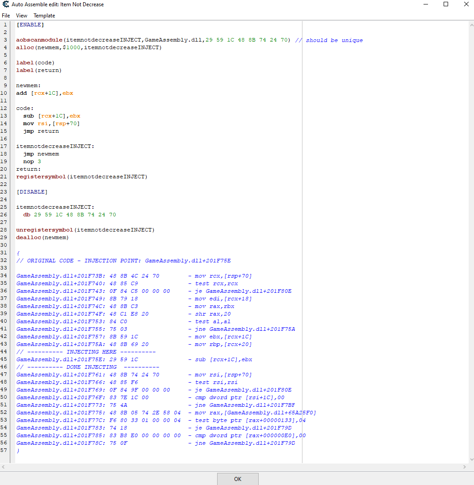Screen dimensions: 474x485
Task: Click the 'should be unique' comment
Action: 334,40
